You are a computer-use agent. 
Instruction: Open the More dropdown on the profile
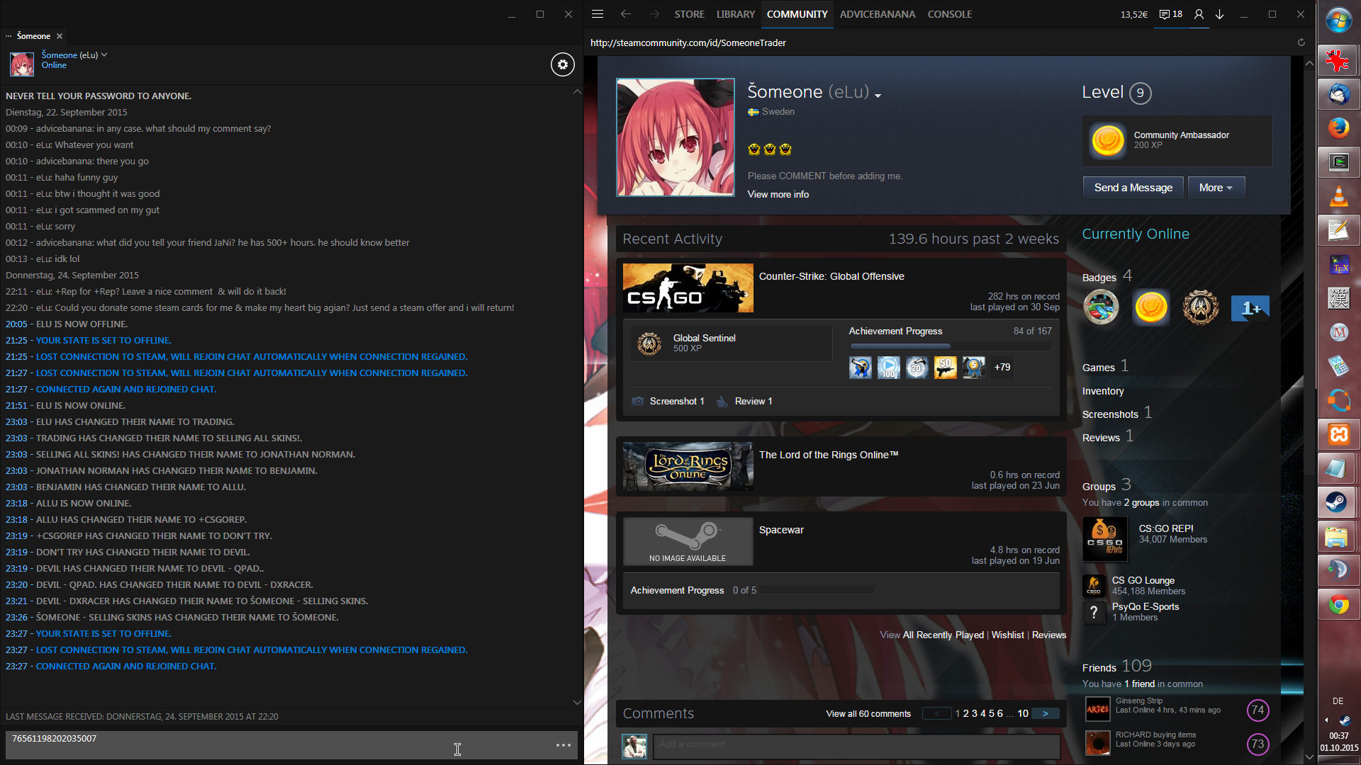pyautogui.click(x=1216, y=188)
